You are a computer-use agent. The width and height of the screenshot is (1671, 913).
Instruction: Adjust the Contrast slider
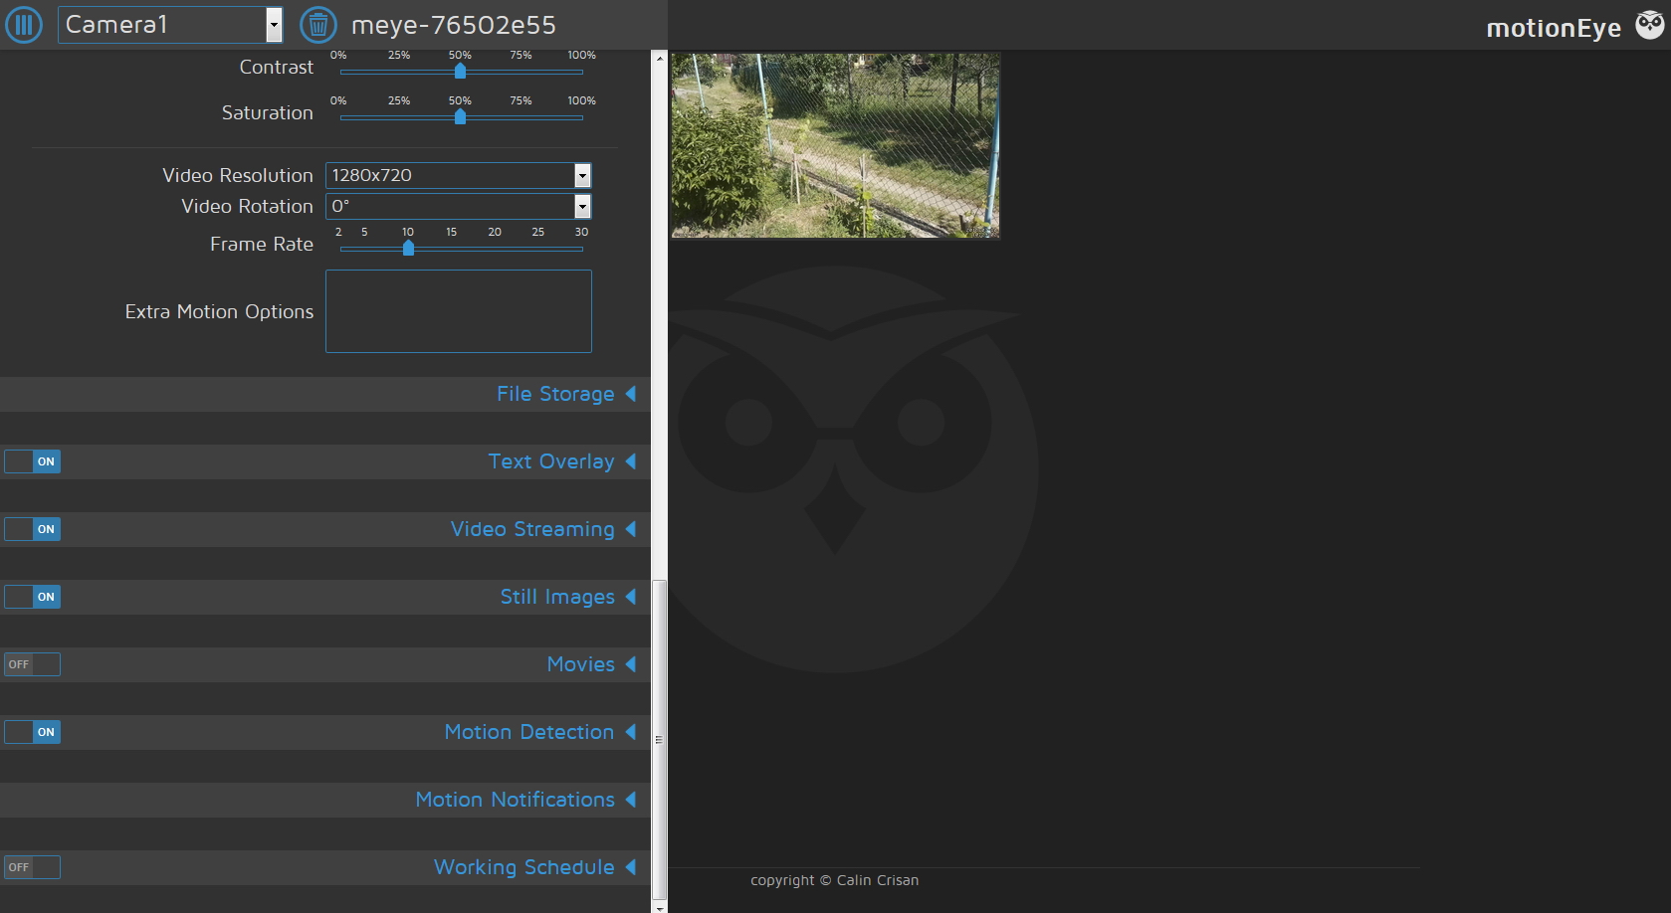pyautogui.click(x=460, y=71)
